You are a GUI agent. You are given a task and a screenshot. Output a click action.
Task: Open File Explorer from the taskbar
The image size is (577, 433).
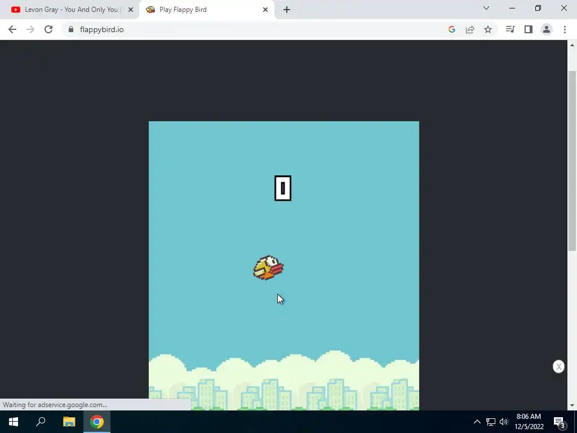click(x=69, y=422)
